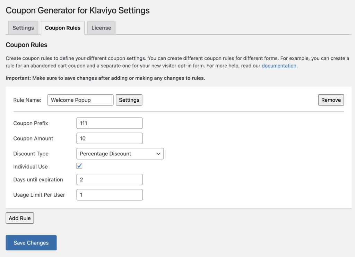Click the Rule Name input field
This screenshot has height=257, width=355.
(x=80, y=100)
